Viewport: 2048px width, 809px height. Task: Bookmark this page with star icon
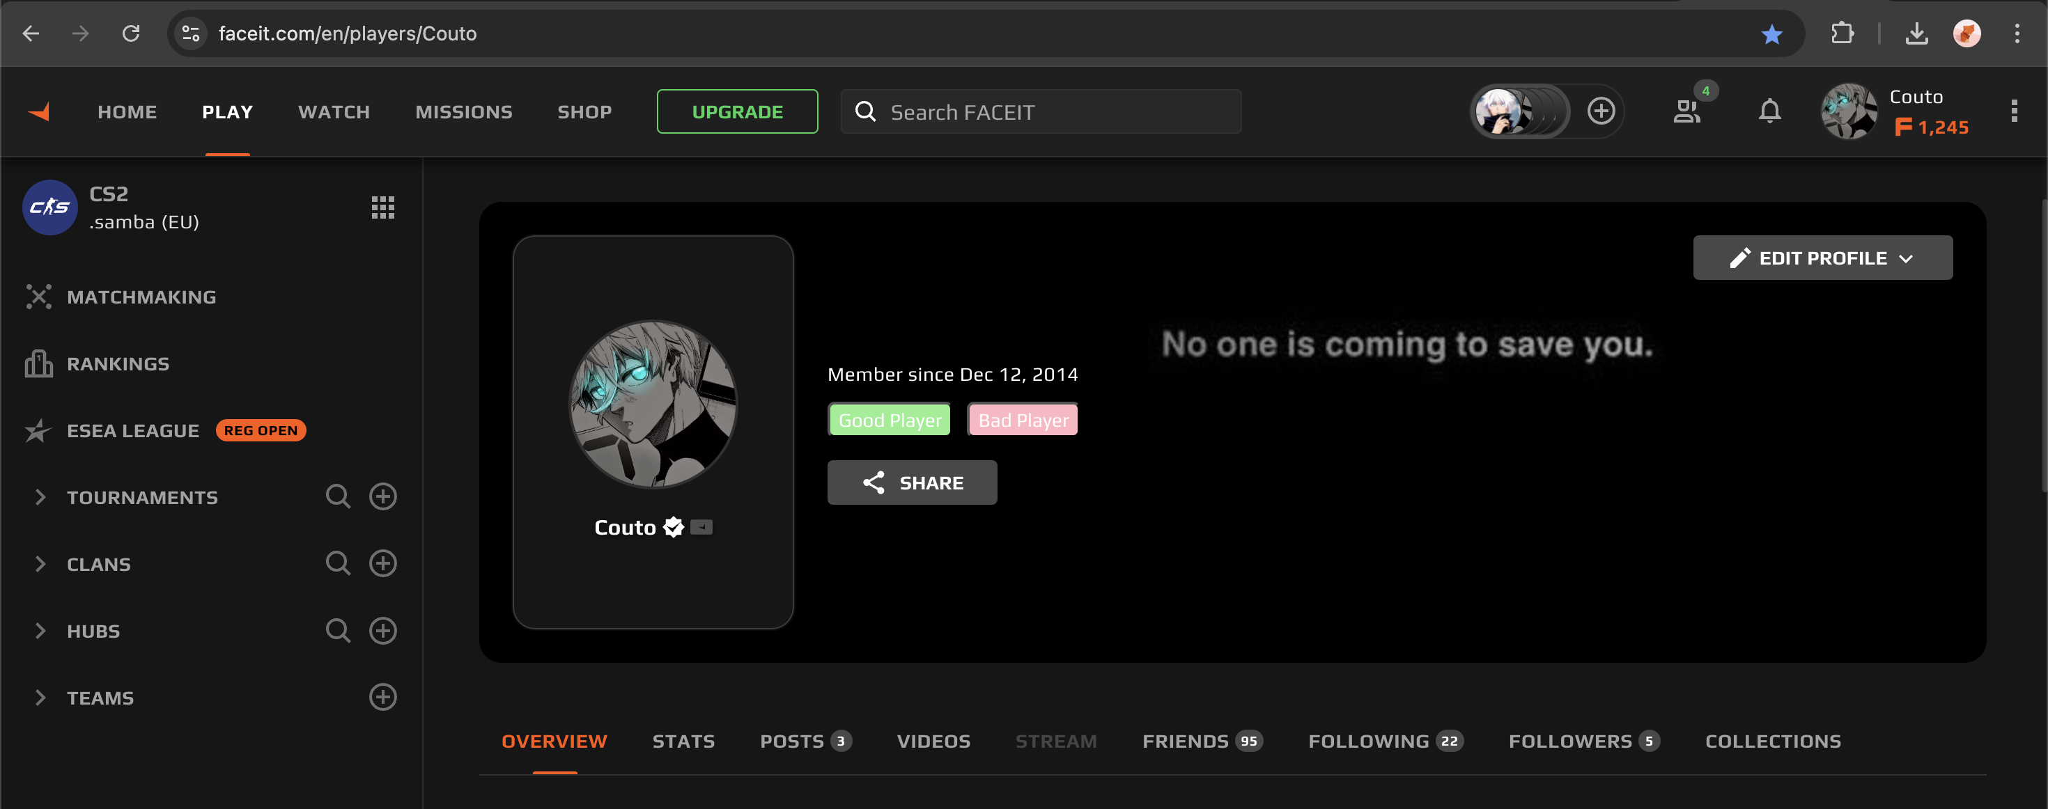[1771, 34]
